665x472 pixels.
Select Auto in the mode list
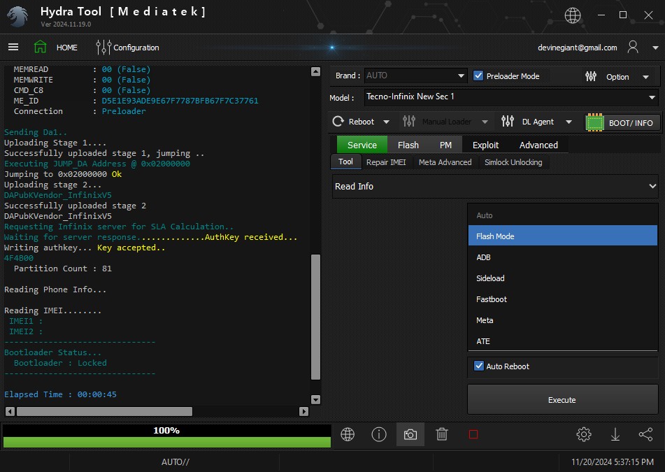(x=563, y=215)
